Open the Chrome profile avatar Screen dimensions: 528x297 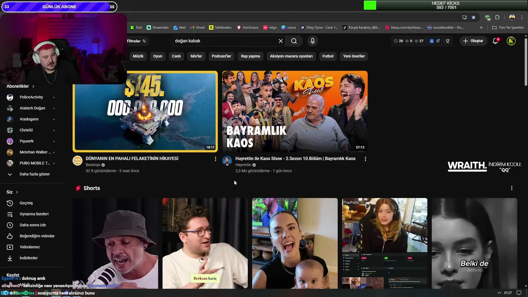[x=512, y=17]
